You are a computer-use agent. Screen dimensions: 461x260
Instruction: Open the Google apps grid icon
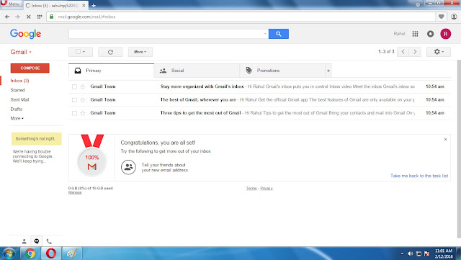pos(415,34)
